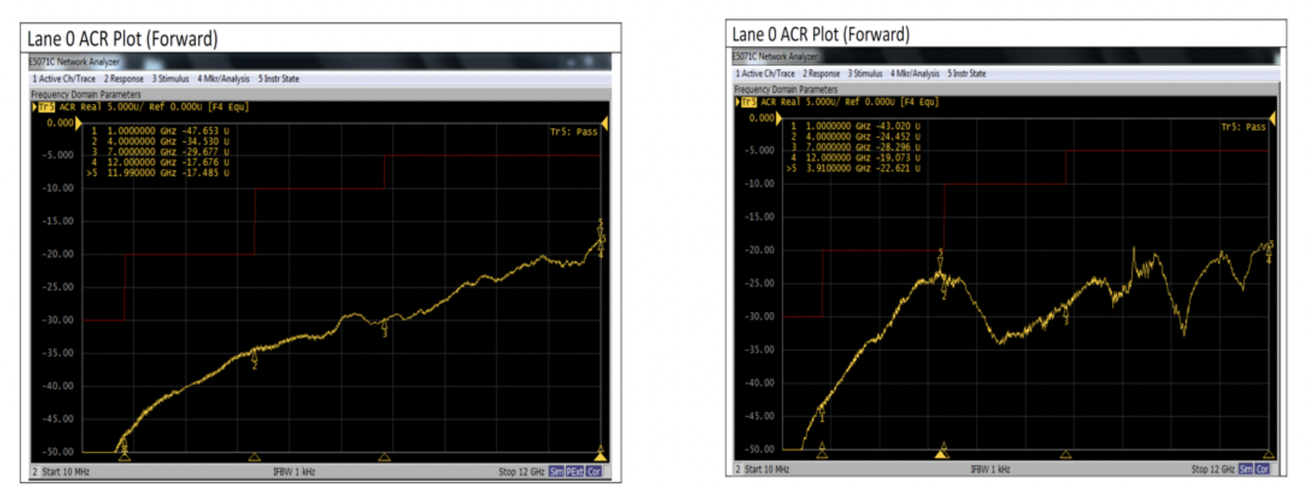1311x491 pixels.
Task: Select 1 GHz marker triangle on right plot's axis
Action: (x=822, y=454)
